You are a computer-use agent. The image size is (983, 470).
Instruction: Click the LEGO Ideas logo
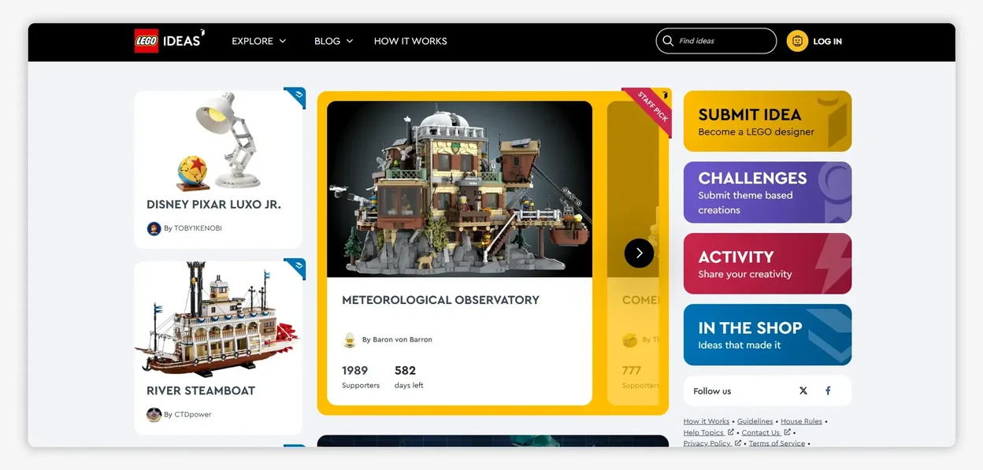(x=169, y=41)
